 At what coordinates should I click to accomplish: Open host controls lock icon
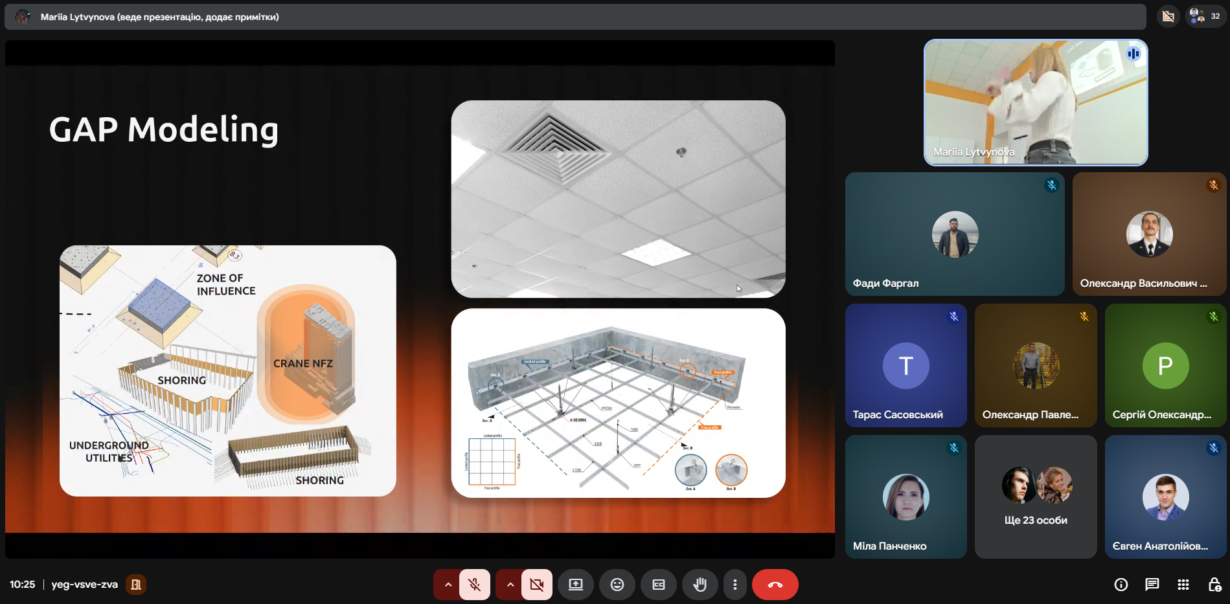(x=1214, y=585)
